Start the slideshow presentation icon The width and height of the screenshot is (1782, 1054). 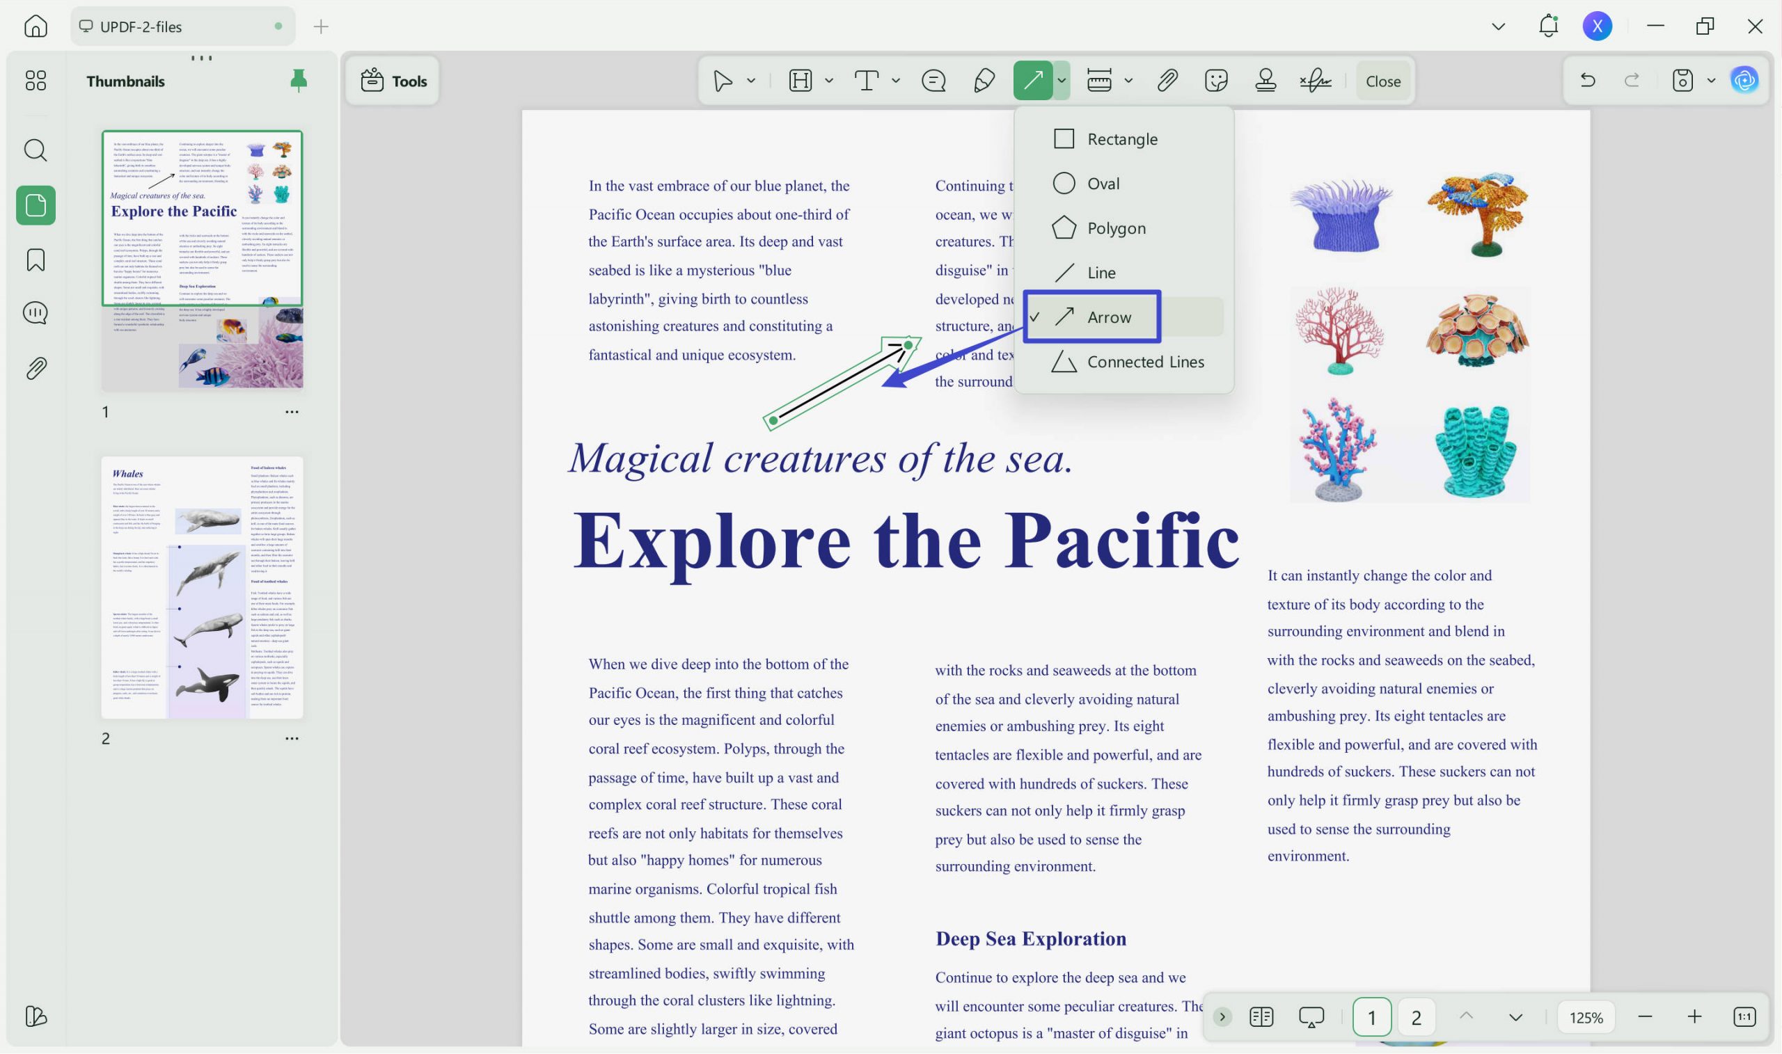click(x=1311, y=1017)
